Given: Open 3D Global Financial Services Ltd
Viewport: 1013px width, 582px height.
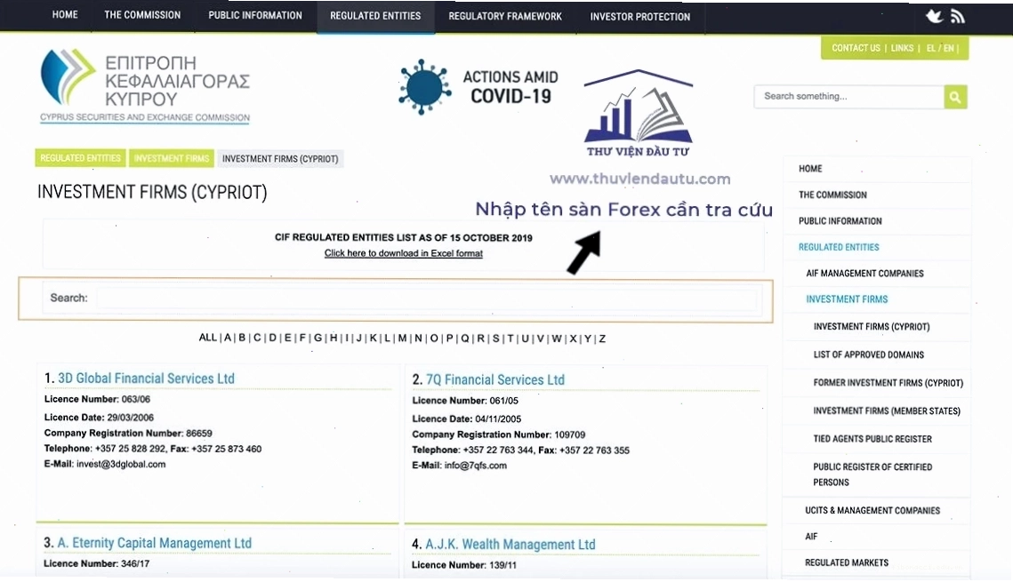Looking at the screenshot, I should (x=146, y=379).
